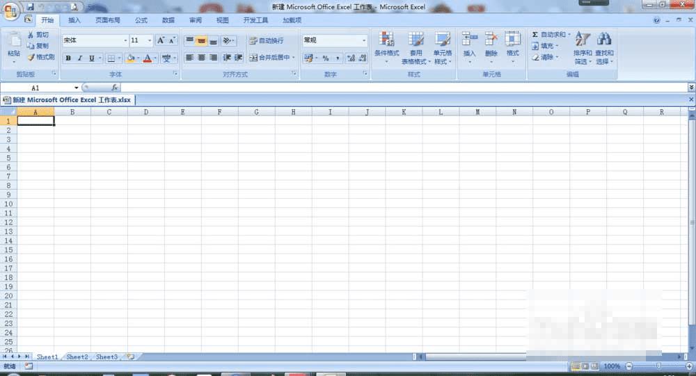Switch to the Formulas (公式) tab
This screenshot has width=696, height=376.
pyautogui.click(x=141, y=20)
